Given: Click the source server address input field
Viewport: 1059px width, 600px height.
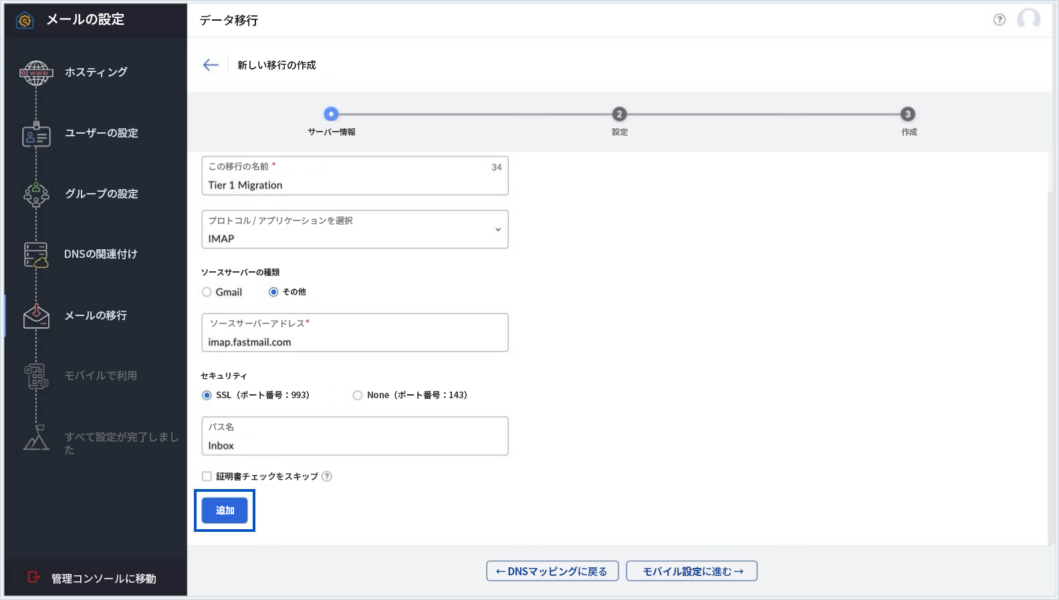Looking at the screenshot, I should coord(354,341).
